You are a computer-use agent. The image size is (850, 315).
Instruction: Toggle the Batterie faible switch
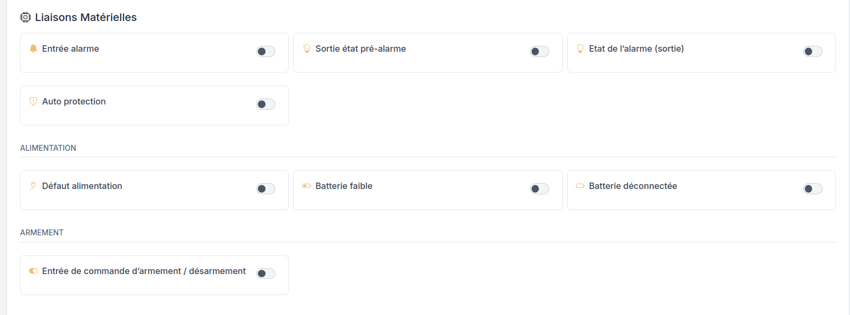[540, 189]
